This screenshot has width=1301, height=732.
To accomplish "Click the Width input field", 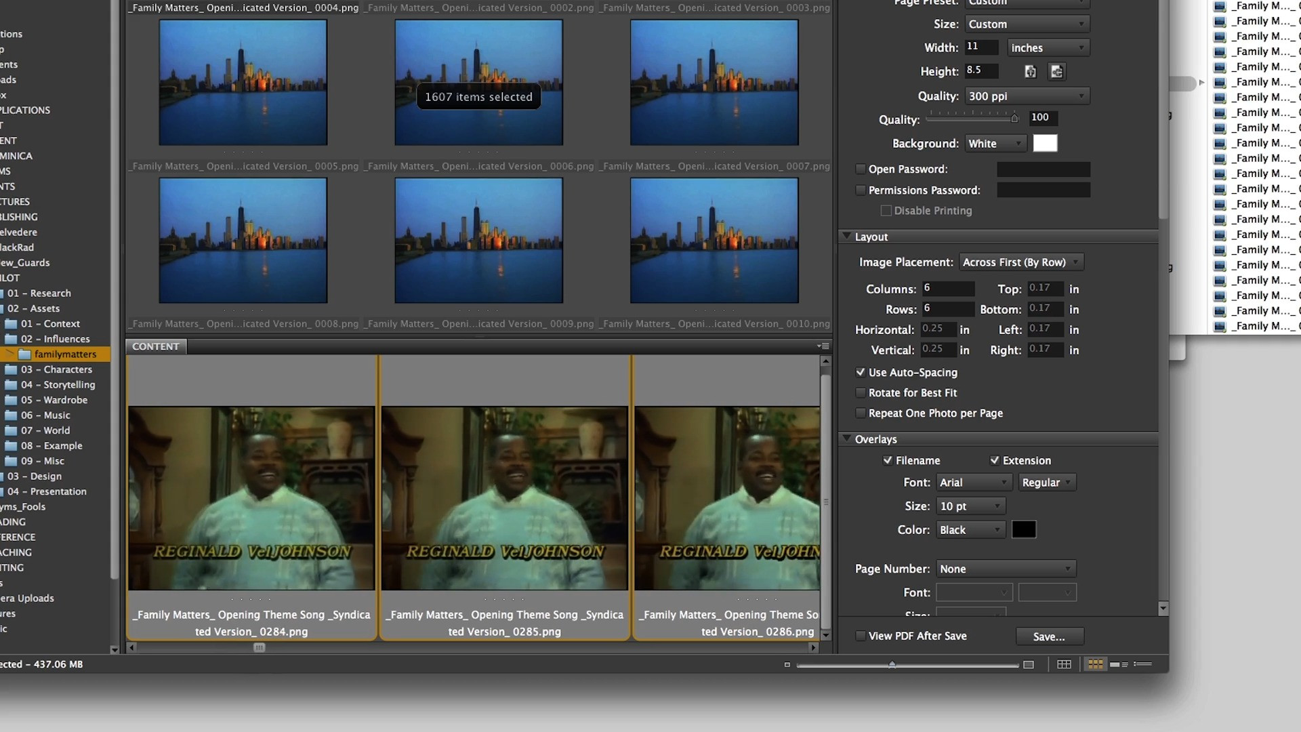I will coord(981,47).
